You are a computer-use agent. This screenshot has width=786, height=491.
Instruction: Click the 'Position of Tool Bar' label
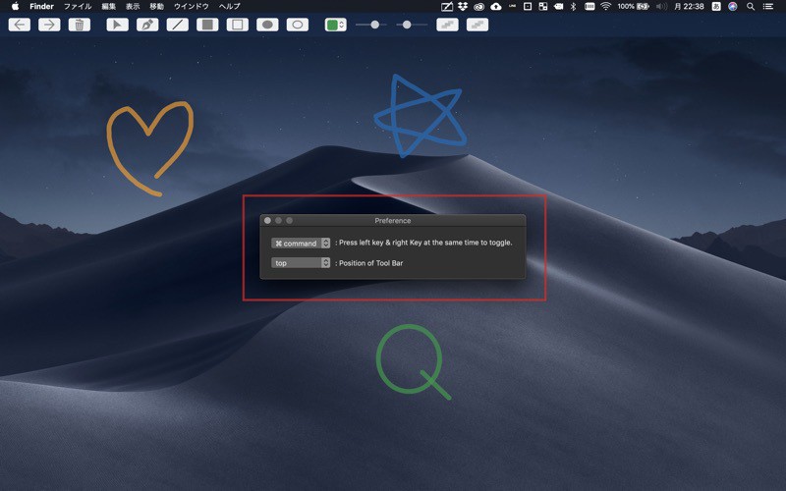point(371,263)
